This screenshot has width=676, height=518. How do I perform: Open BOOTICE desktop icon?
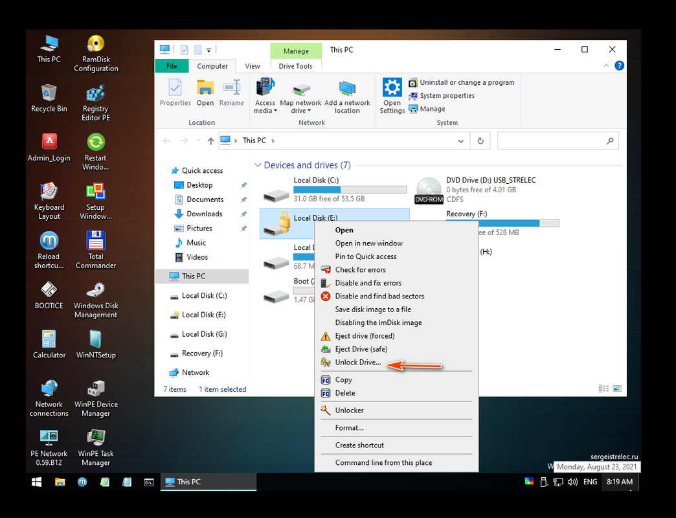[49, 295]
